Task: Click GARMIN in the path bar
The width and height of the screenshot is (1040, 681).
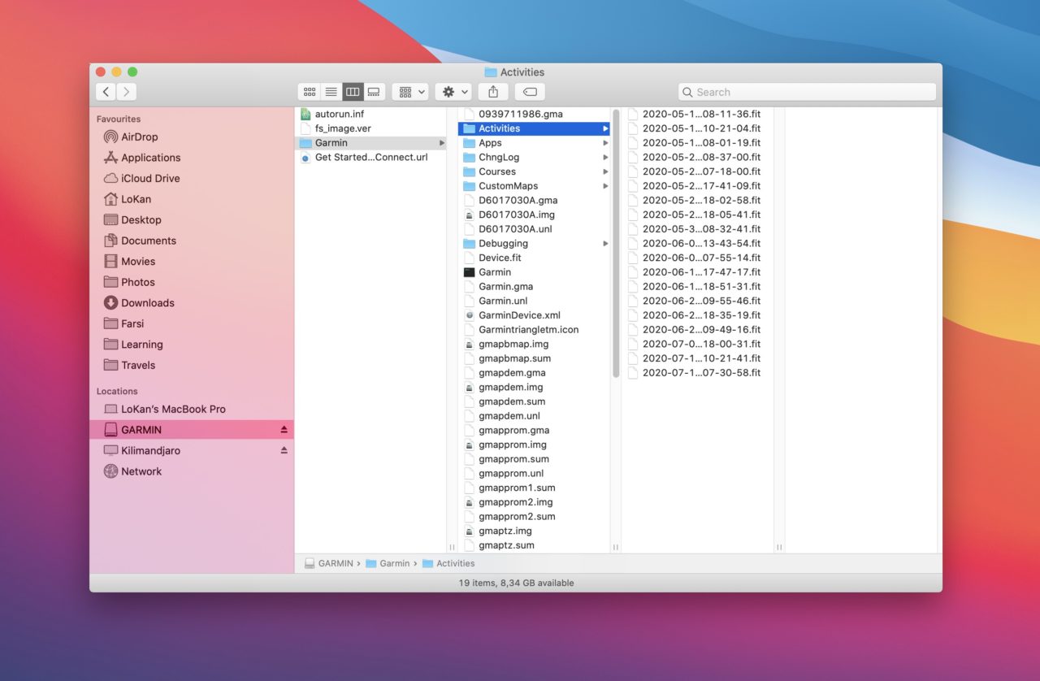Action: tap(329, 563)
